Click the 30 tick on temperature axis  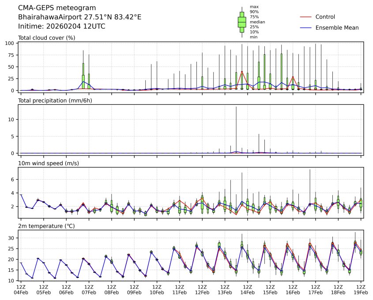(x=13, y=238)
